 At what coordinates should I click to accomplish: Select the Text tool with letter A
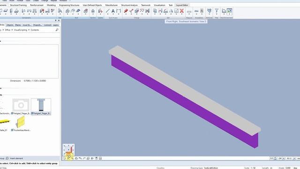coord(113,11)
